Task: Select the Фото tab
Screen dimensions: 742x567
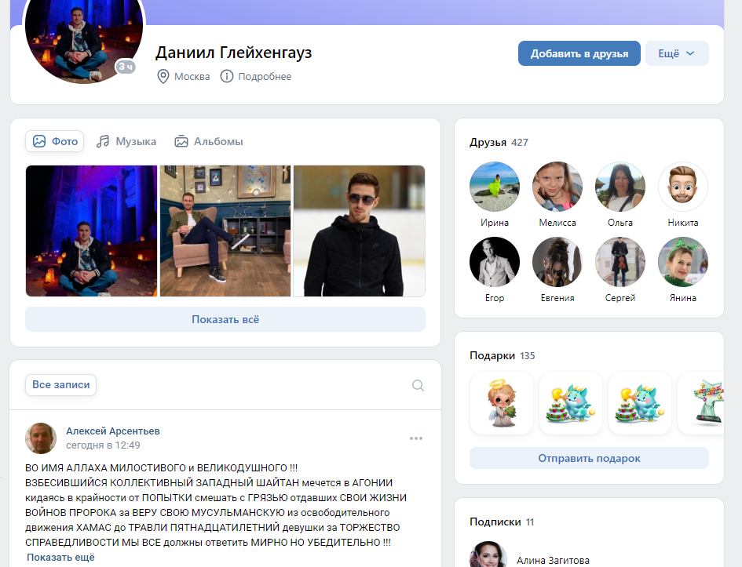Action: pyautogui.click(x=56, y=142)
